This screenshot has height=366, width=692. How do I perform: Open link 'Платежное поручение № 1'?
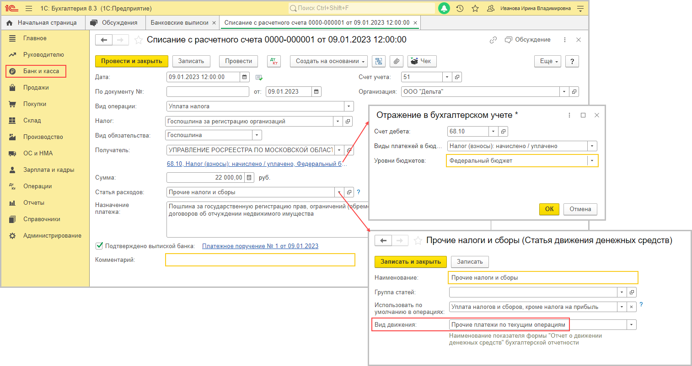tap(260, 246)
